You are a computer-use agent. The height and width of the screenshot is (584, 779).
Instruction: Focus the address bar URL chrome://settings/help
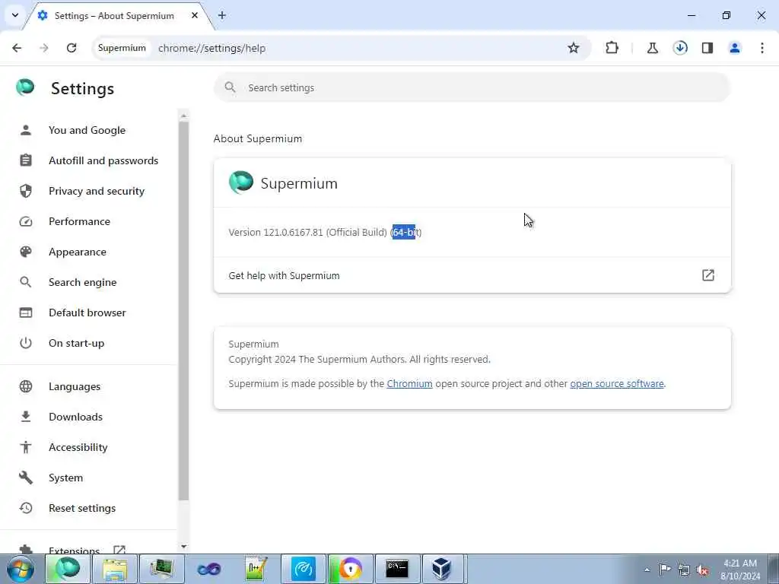(x=211, y=48)
